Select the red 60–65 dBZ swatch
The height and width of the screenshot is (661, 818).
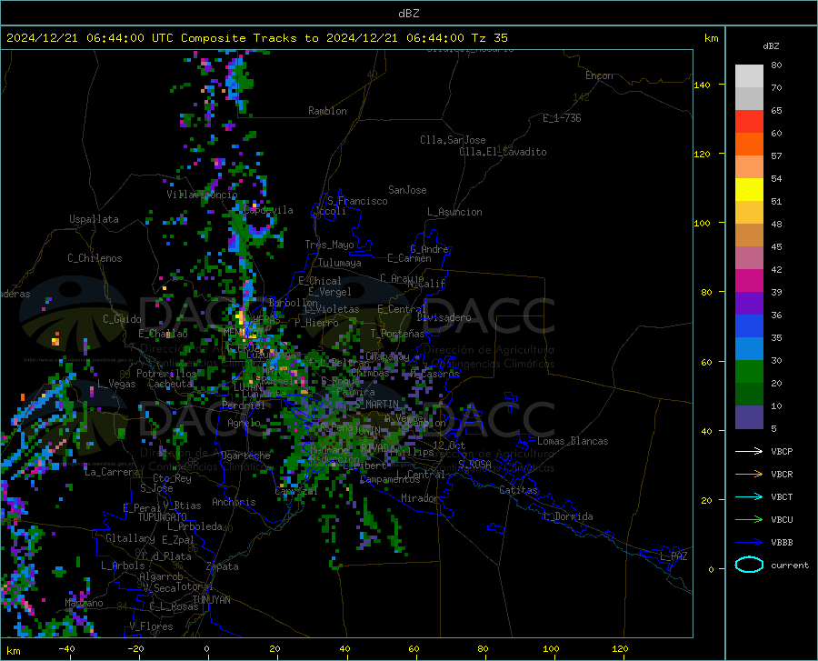[749, 122]
